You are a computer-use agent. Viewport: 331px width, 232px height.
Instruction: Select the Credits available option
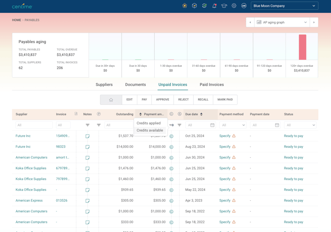(150, 131)
